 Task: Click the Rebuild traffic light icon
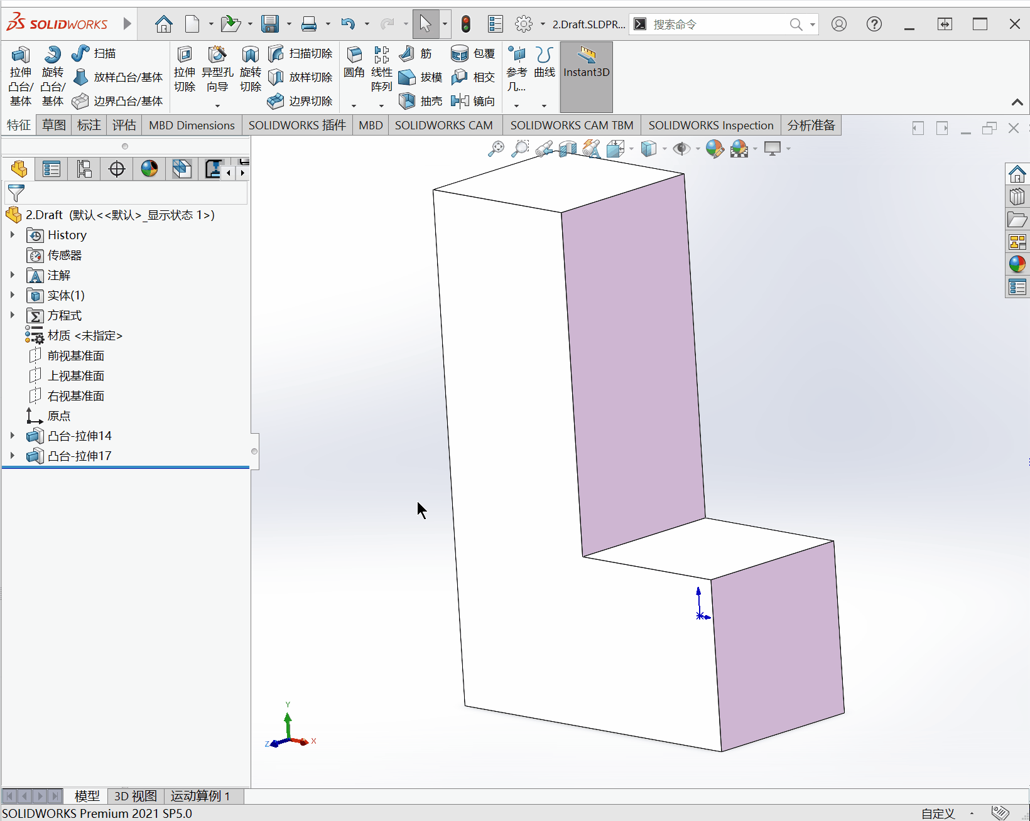pyautogui.click(x=465, y=24)
